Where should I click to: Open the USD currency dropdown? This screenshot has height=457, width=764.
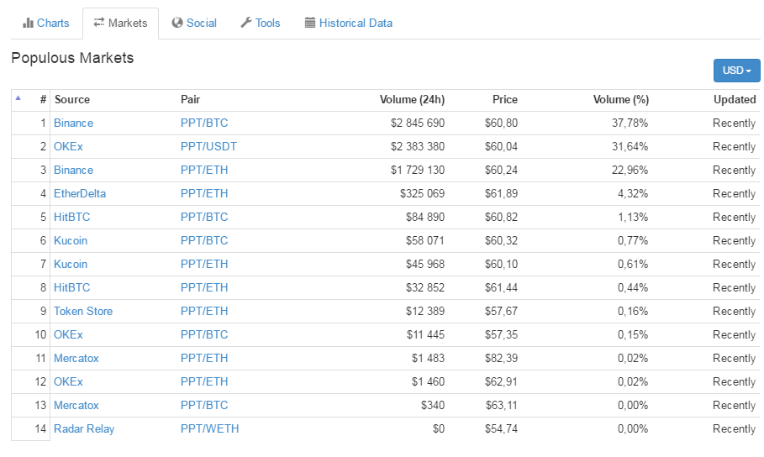point(736,71)
